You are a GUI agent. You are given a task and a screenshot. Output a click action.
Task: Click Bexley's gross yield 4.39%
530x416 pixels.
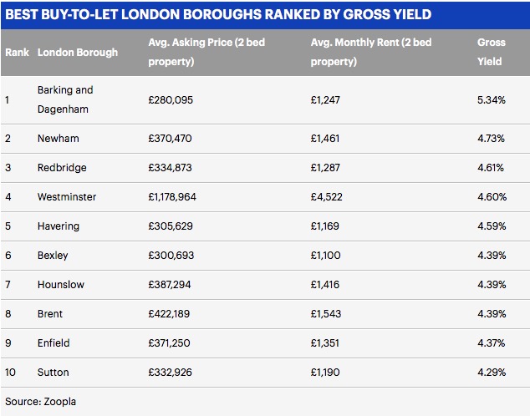click(x=492, y=256)
